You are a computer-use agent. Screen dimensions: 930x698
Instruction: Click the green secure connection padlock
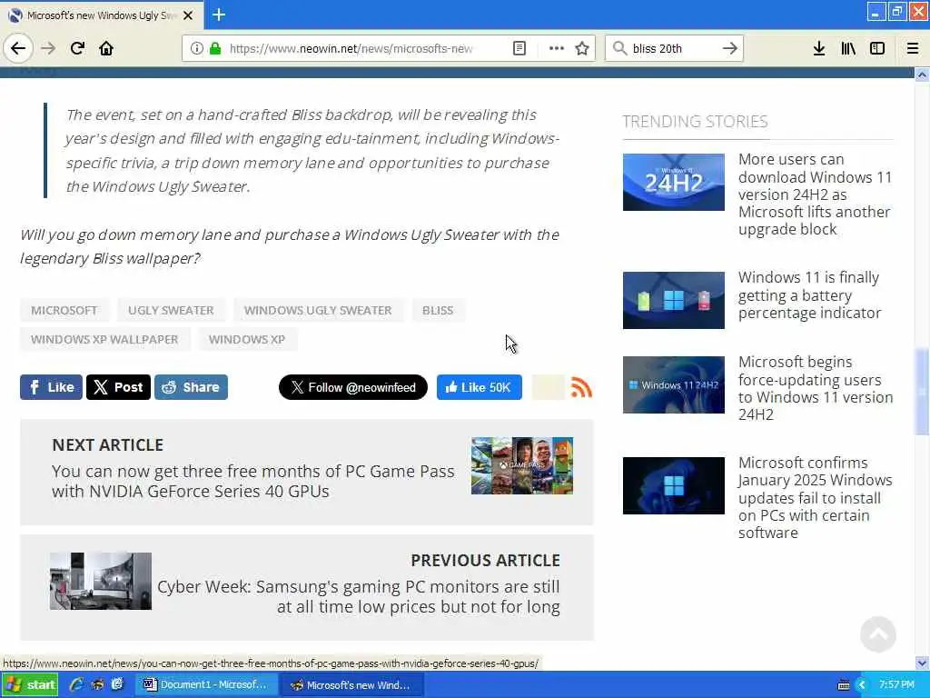pyautogui.click(x=215, y=48)
